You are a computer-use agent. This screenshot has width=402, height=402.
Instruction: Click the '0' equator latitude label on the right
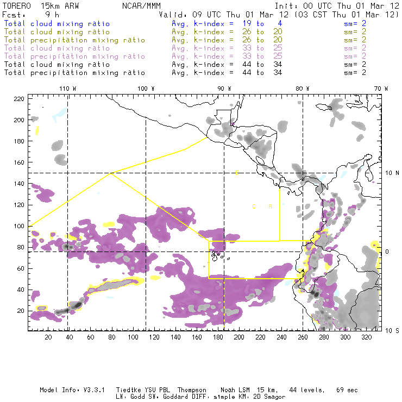pos(387,252)
